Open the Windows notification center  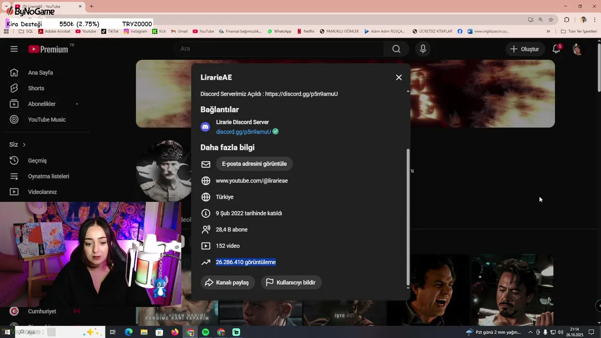(591, 332)
